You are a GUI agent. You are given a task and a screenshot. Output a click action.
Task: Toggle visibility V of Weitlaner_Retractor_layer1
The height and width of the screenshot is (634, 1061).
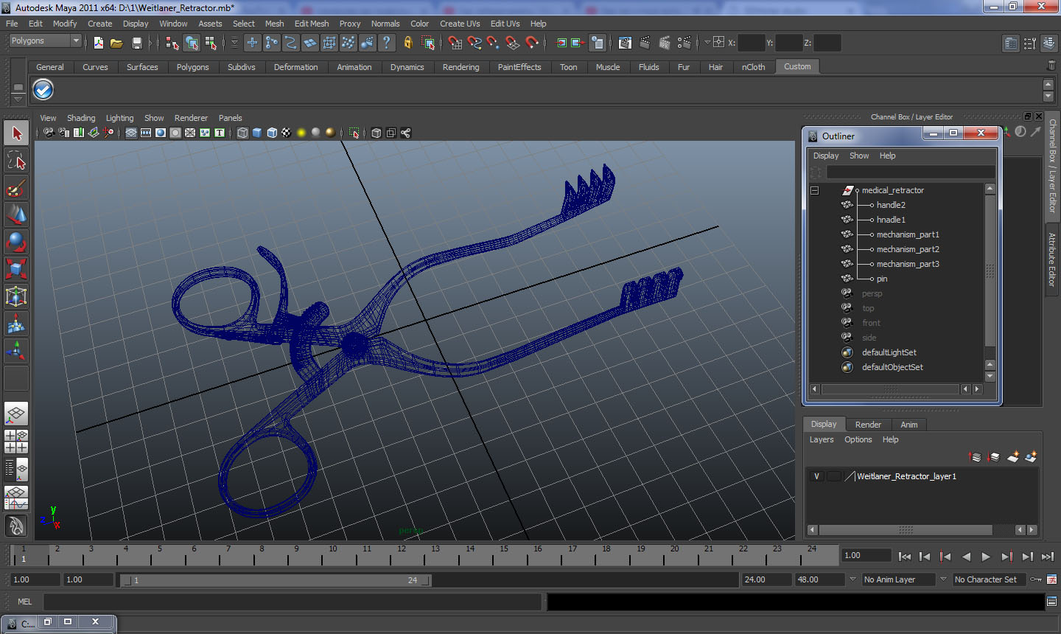tap(816, 476)
